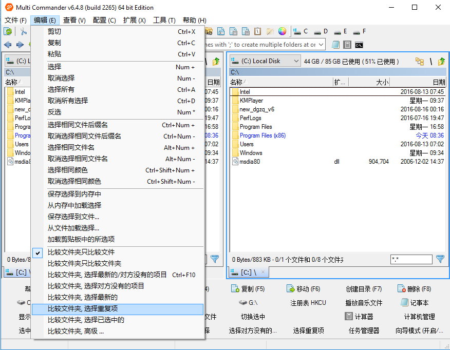This screenshot has width=450, height=350.
Task: Select the new_dgzq_v6 folder row
Action: pyautogui.click(x=338, y=109)
